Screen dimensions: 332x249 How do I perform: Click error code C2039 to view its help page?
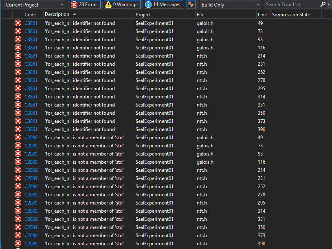point(31,137)
